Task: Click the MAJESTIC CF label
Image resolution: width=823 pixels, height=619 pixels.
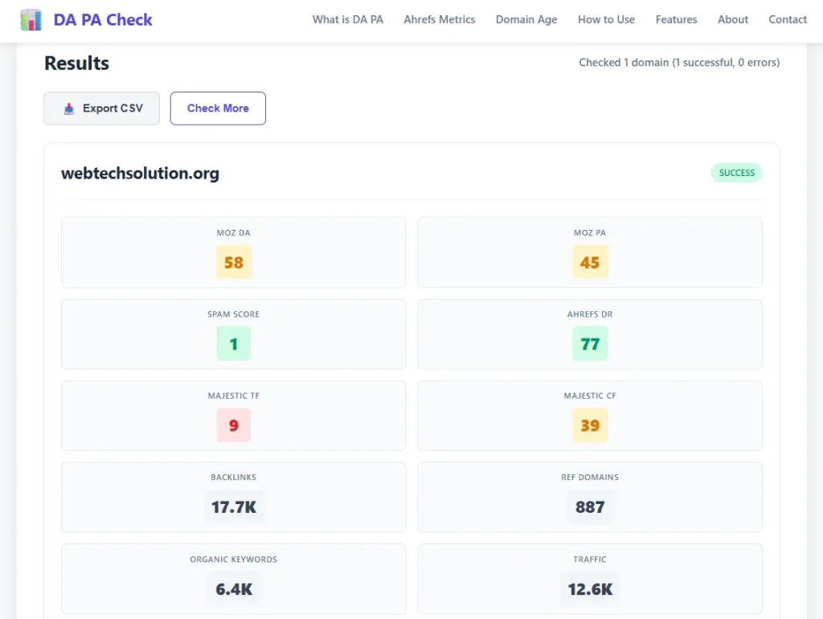Action: click(590, 396)
